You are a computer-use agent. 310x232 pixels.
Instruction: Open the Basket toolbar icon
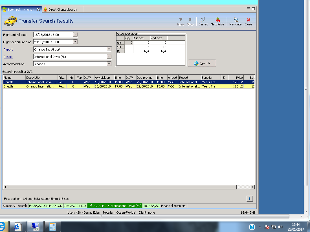coord(203,22)
